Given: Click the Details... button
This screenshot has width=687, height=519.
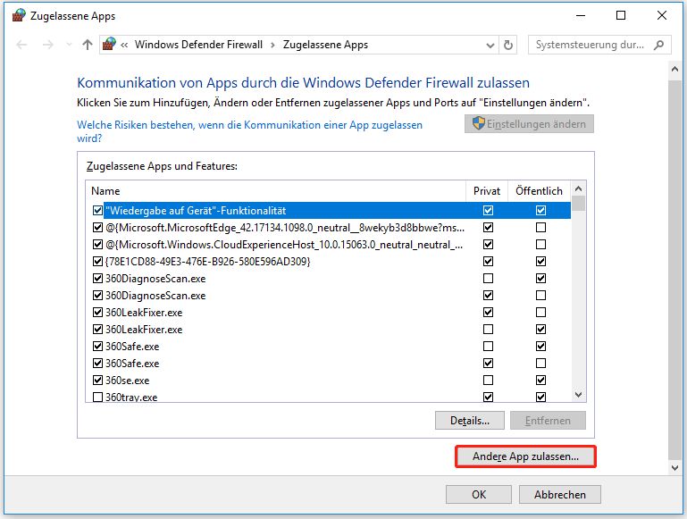Looking at the screenshot, I should (470, 421).
